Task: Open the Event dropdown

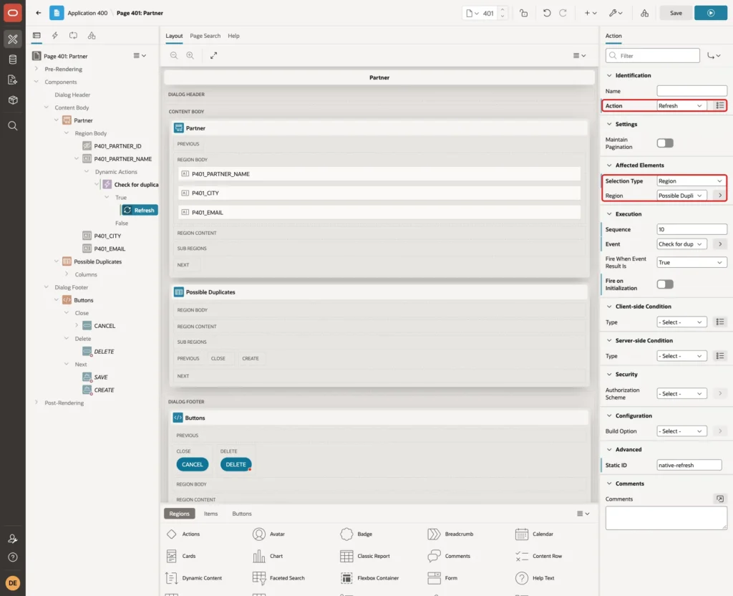Action: [x=681, y=244]
